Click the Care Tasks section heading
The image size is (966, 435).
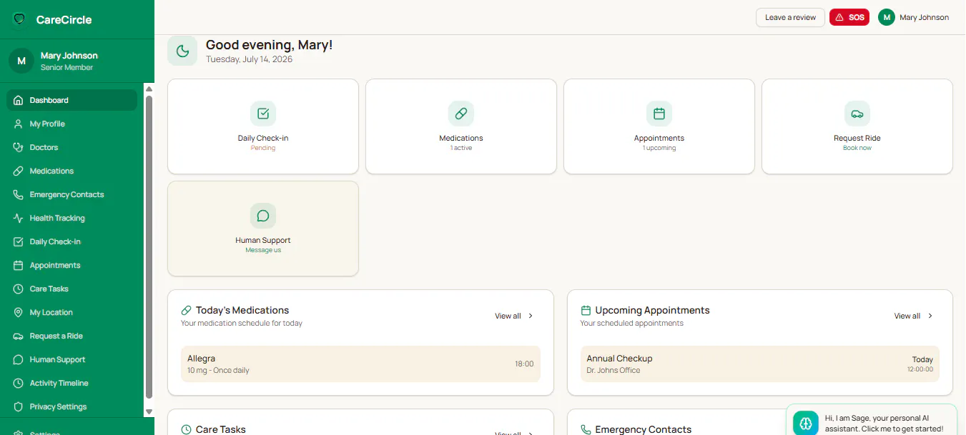(x=221, y=429)
